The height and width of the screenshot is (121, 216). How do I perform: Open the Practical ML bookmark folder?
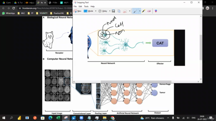tap(57, 13)
